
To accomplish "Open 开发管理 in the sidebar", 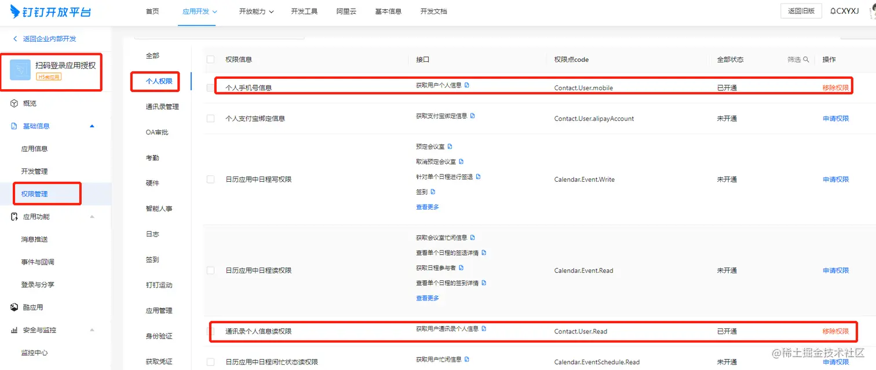I will click(x=35, y=171).
